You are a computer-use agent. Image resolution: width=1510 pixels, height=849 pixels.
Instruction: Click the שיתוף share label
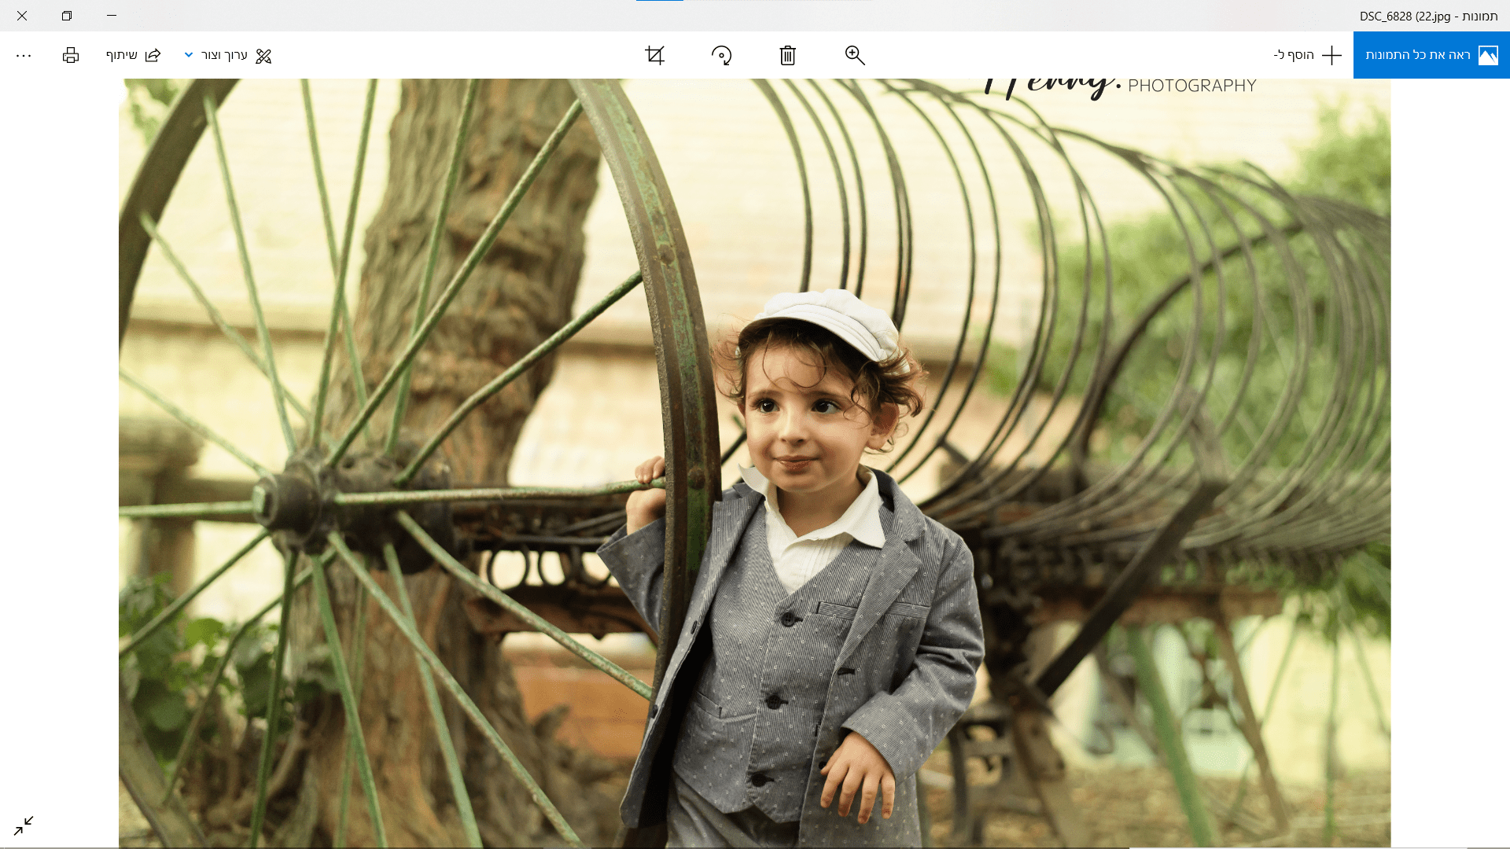point(122,55)
